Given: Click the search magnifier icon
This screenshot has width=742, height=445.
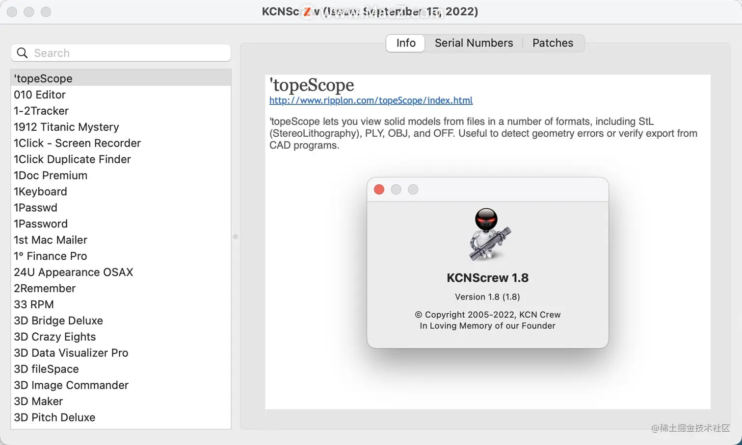Looking at the screenshot, I should pos(22,53).
